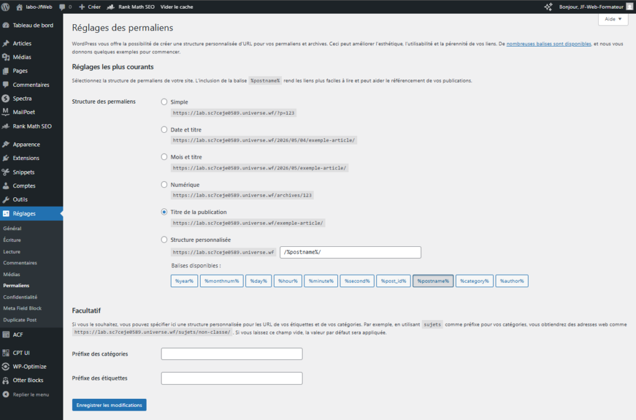Click the %monthnum% tag button
The image size is (636, 420).
click(x=222, y=281)
